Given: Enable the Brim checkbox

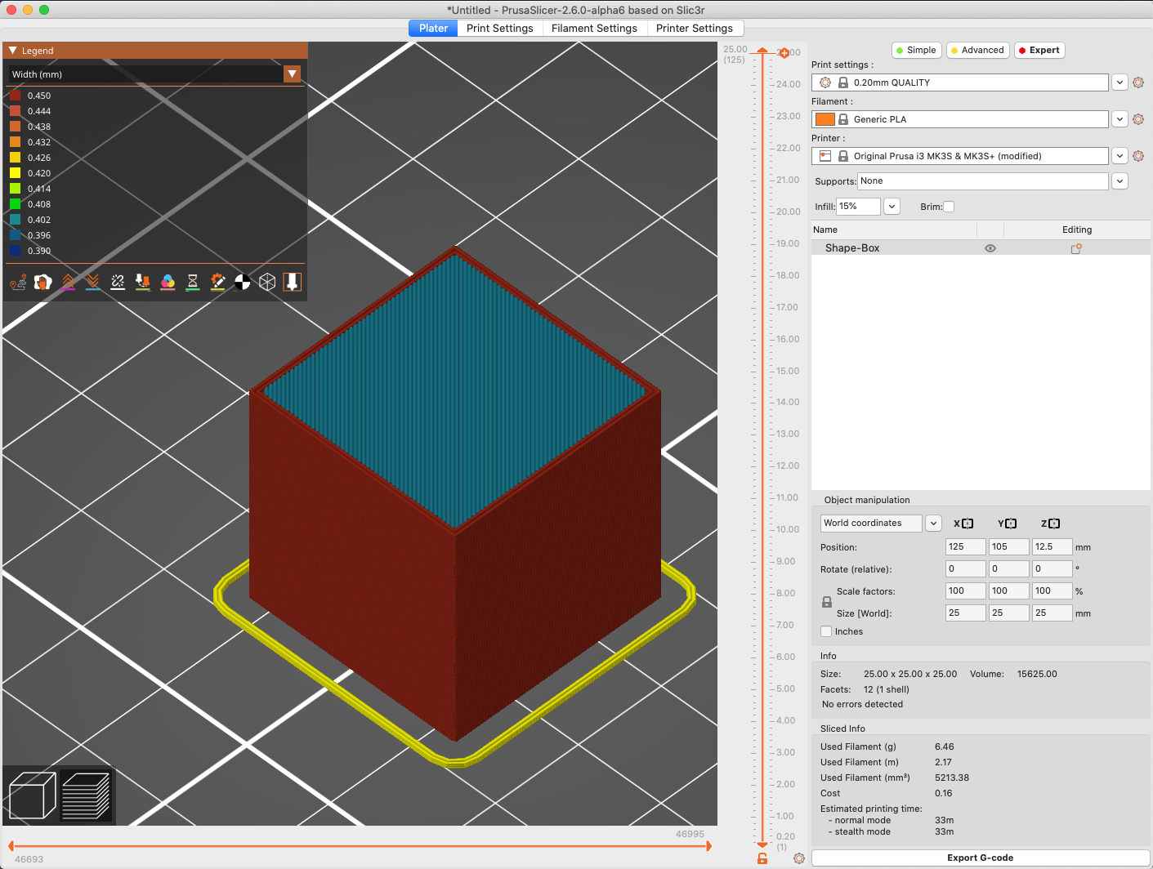Looking at the screenshot, I should (949, 207).
